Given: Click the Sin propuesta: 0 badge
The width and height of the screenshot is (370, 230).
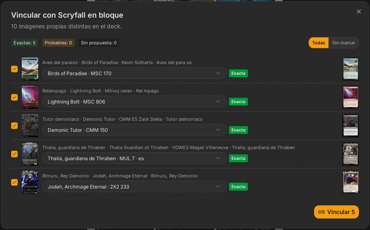Looking at the screenshot, I should 99,43.
